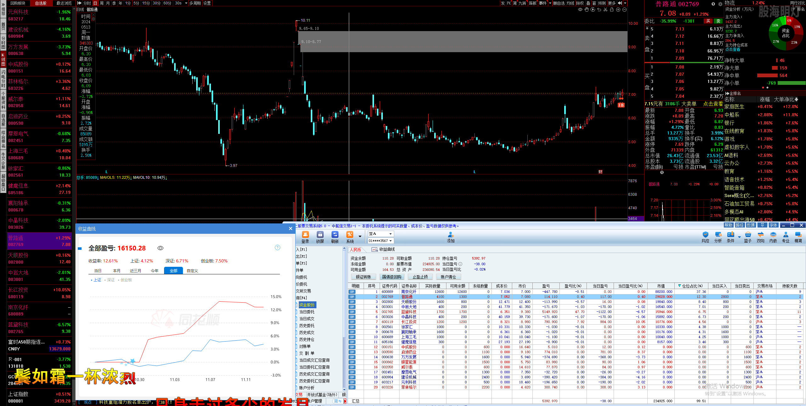Click the 当日盈亏 info circle icon
This screenshot has width=806, height=406.
(460, 264)
